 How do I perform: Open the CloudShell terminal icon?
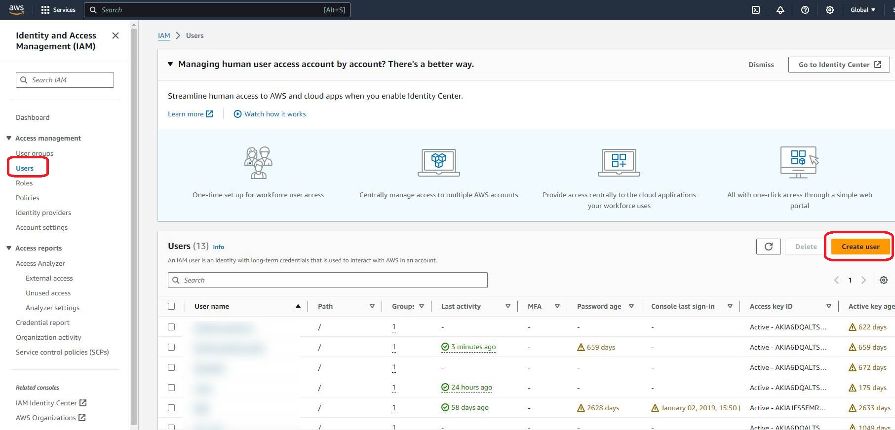point(756,10)
